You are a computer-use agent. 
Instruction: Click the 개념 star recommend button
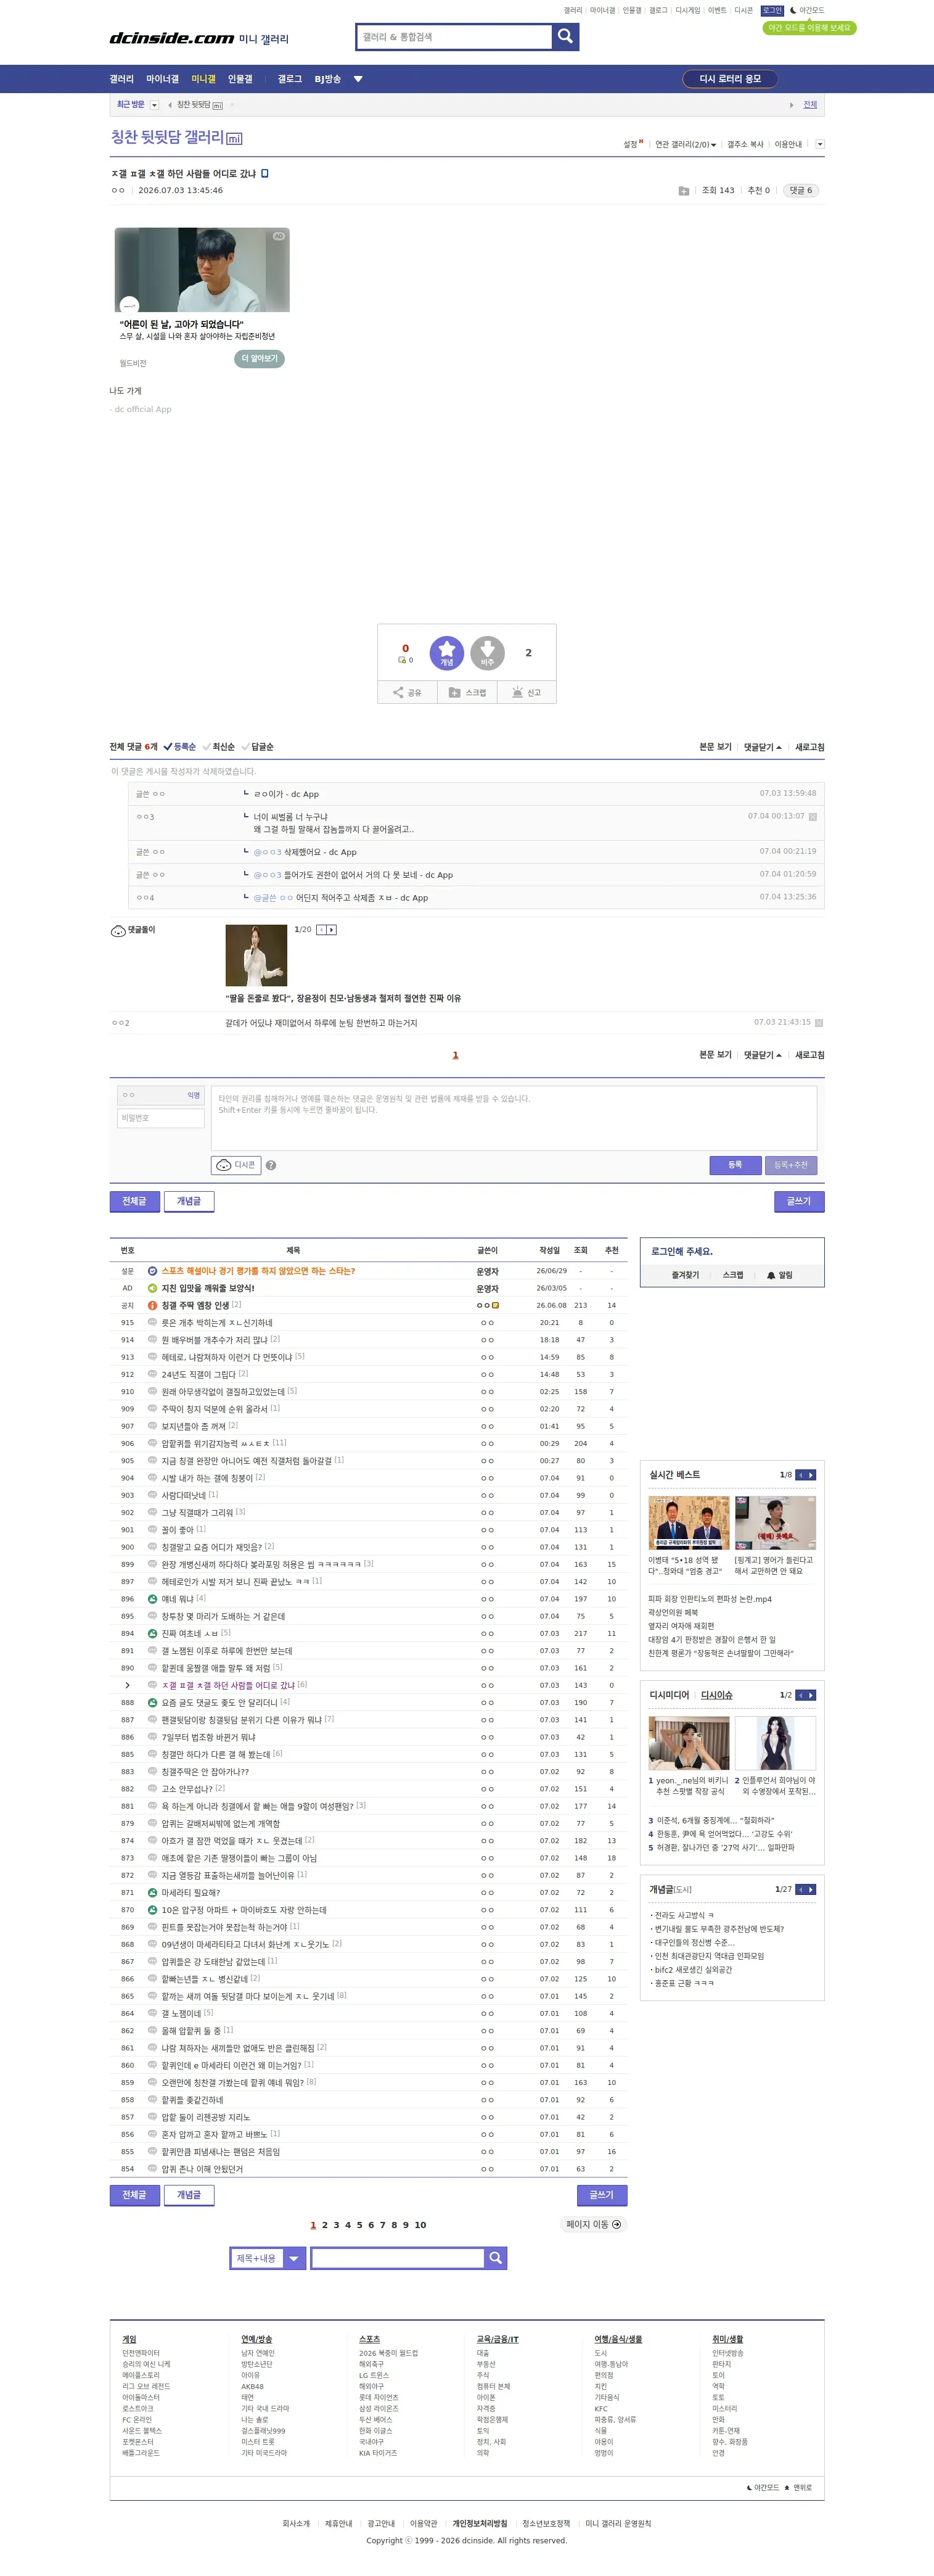tap(446, 653)
